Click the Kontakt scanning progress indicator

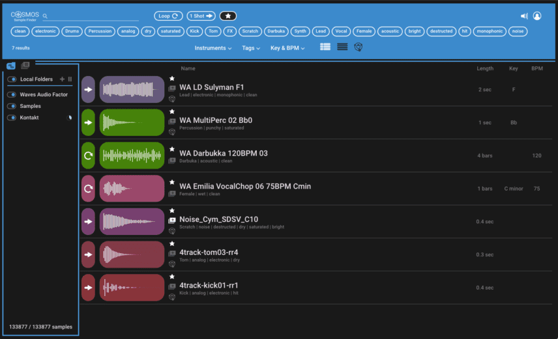click(70, 118)
